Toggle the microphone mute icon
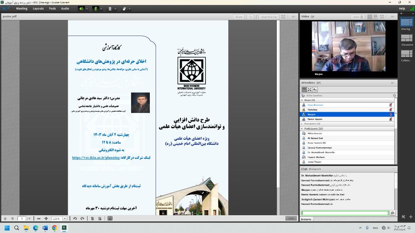The height and width of the screenshot is (233, 415). (x=96, y=8)
